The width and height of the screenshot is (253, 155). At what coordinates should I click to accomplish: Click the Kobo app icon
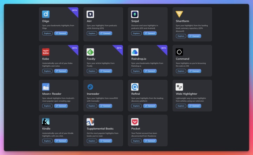46,52
